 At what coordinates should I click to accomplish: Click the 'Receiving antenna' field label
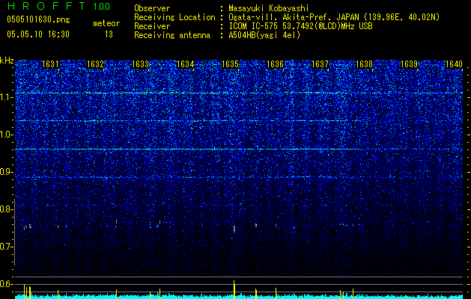pos(172,35)
